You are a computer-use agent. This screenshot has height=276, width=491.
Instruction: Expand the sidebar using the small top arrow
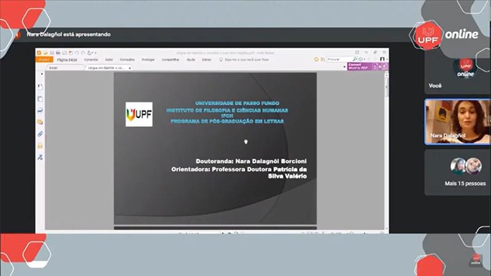[42, 74]
